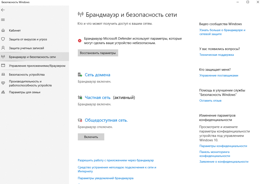Click the home icon beside Кабинет
This screenshot has height=184, width=263.
3,30
